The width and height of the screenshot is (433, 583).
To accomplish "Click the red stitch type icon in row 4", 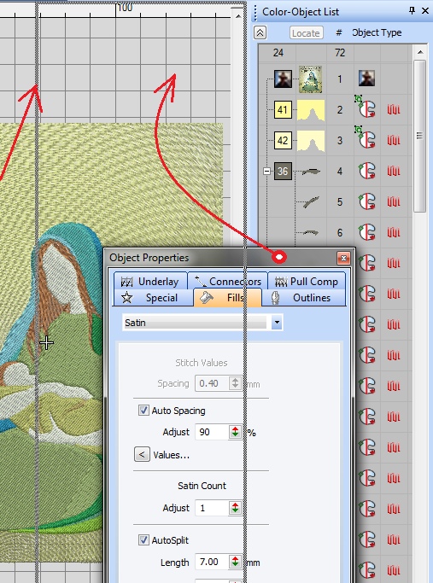I will pyautogui.click(x=394, y=172).
